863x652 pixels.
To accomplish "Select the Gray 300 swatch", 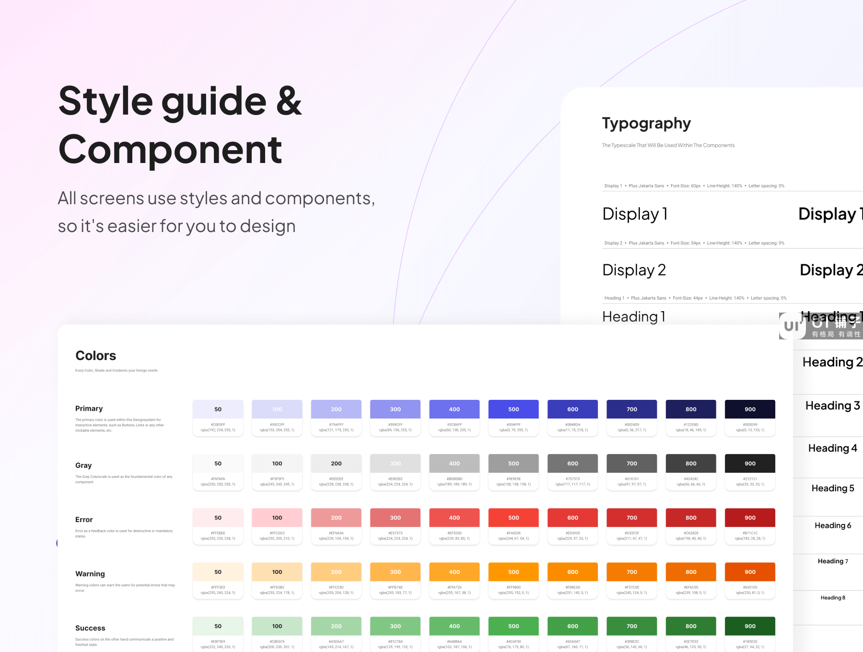I will click(396, 472).
